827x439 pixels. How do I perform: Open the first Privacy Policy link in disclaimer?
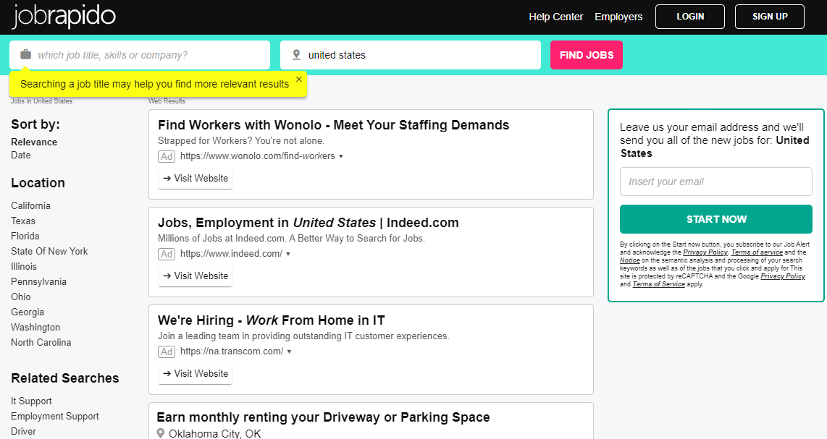click(705, 252)
